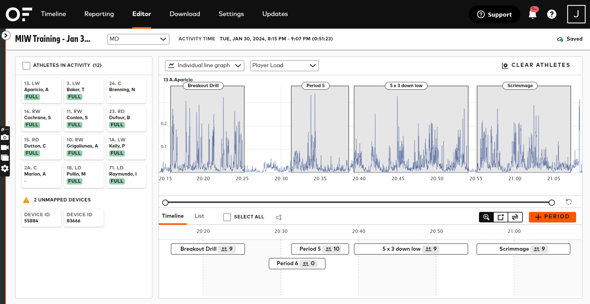Viewport: 590px width, 304px height.
Task: Select athlete card Pullin, M
Action: coord(84,175)
